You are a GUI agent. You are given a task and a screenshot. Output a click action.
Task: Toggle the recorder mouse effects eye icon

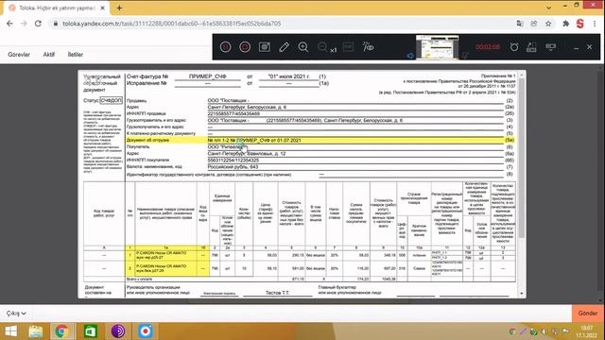pos(368,47)
